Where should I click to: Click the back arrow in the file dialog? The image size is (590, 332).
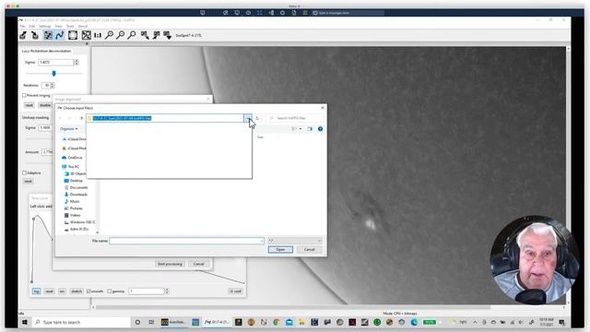pyautogui.click(x=61, y=118)
